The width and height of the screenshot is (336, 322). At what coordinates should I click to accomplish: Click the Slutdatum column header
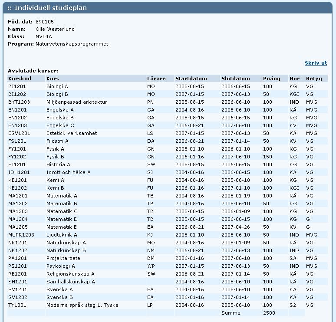point(235,79)
